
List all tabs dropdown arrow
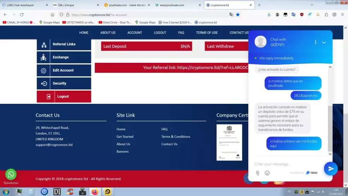(312, 5)
